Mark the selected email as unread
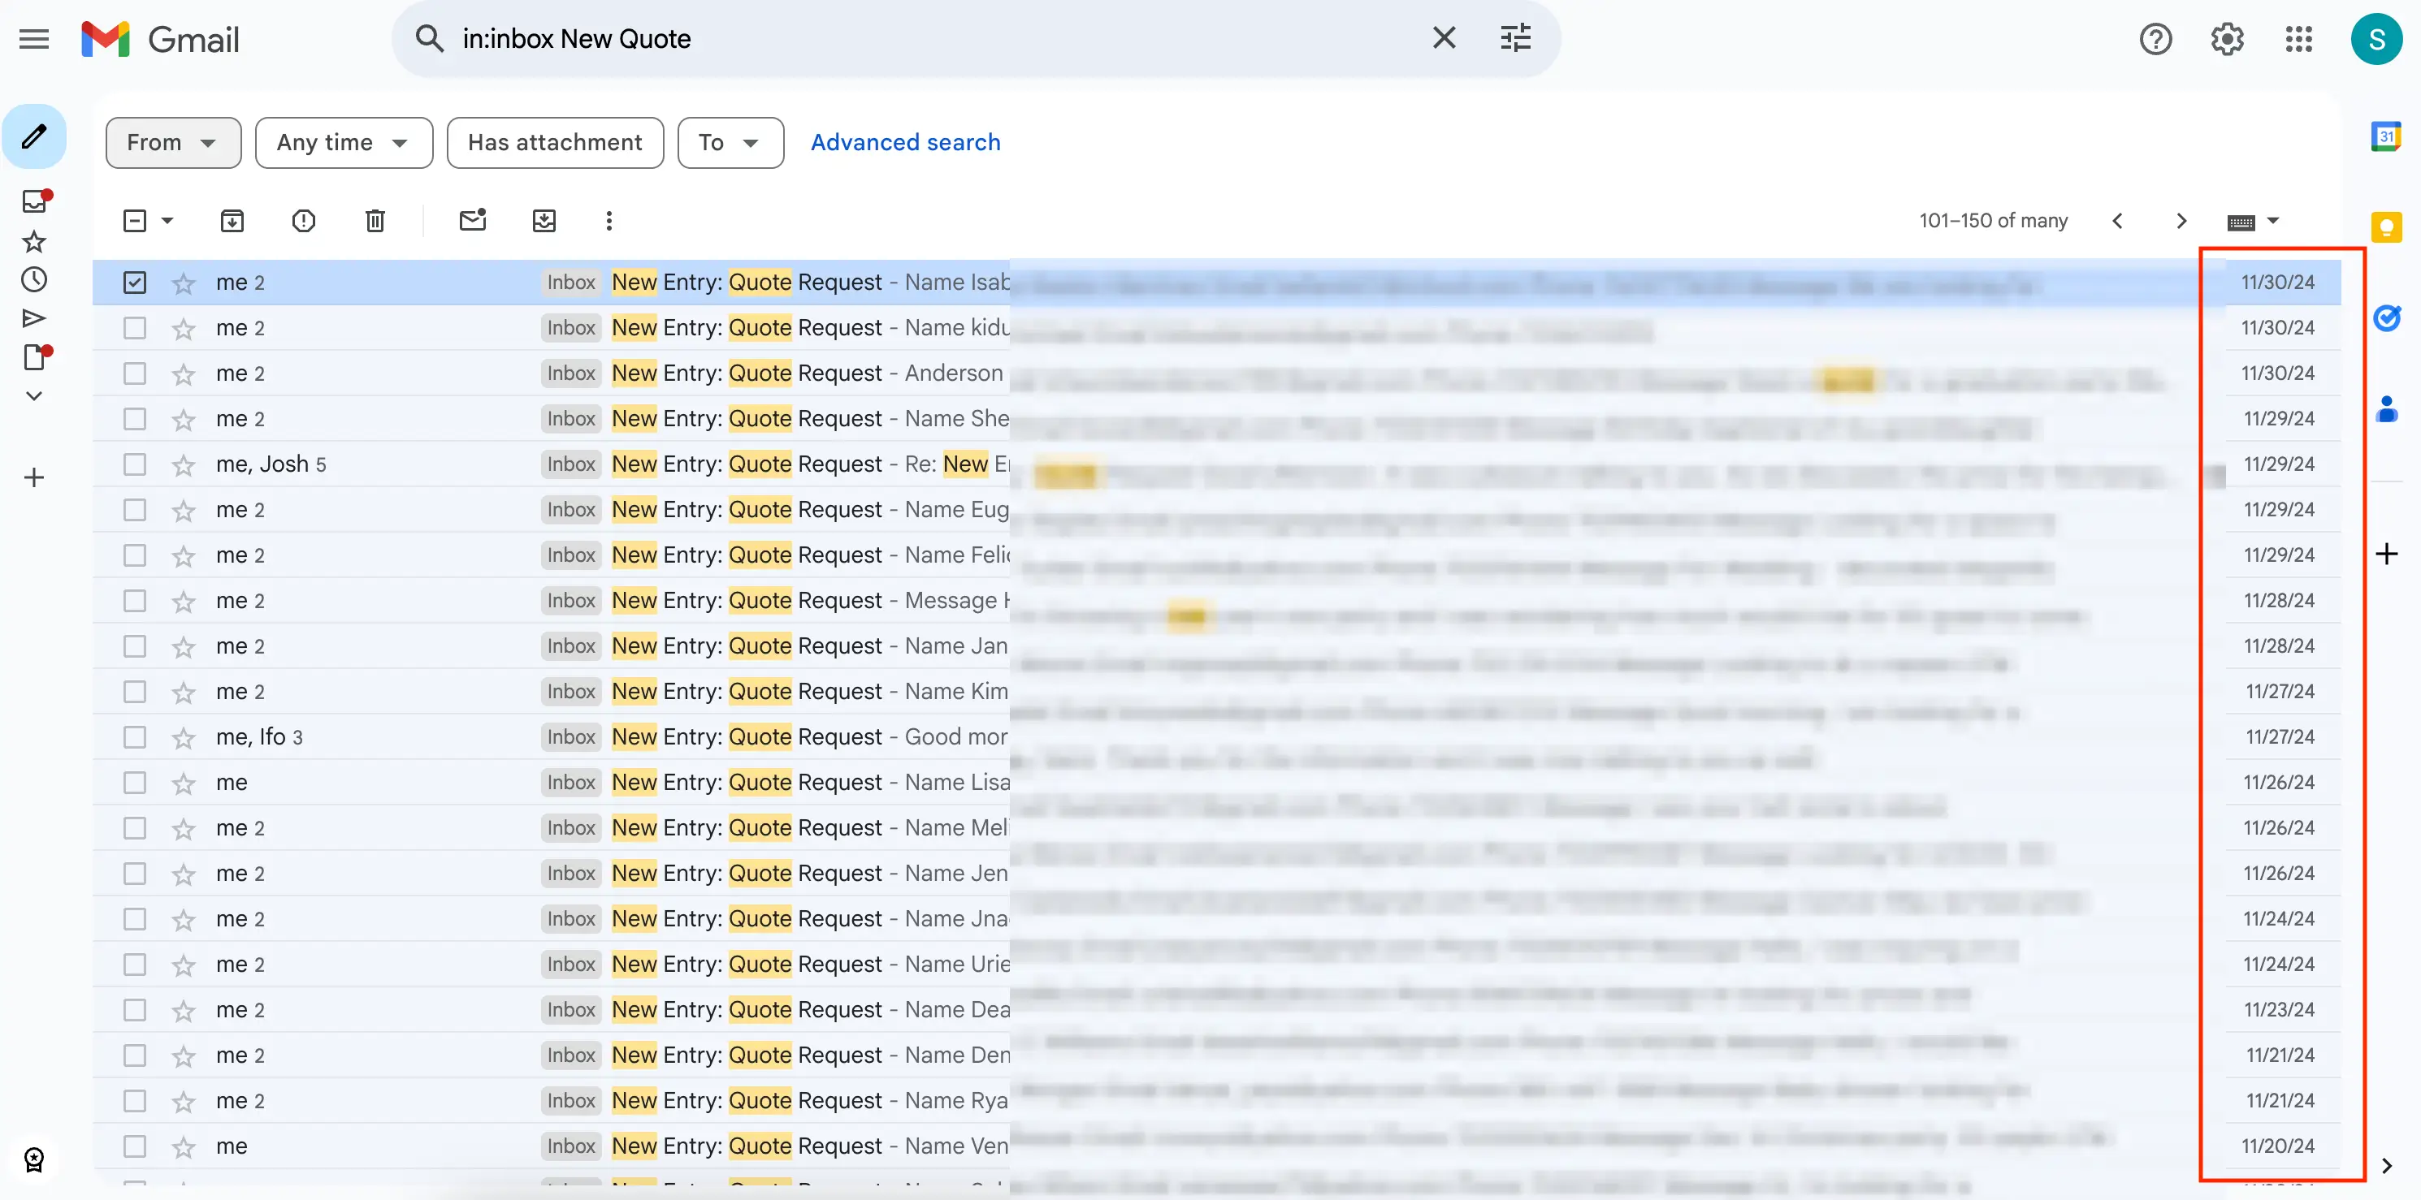 472,221
